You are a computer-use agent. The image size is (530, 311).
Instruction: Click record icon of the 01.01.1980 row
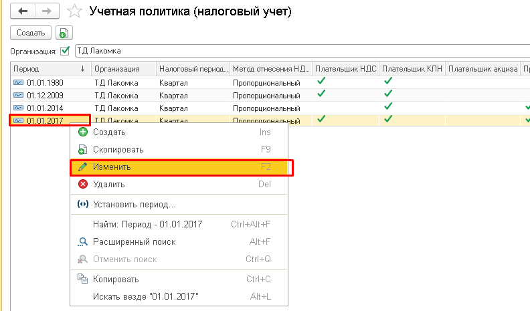click(x=18, y=82)
